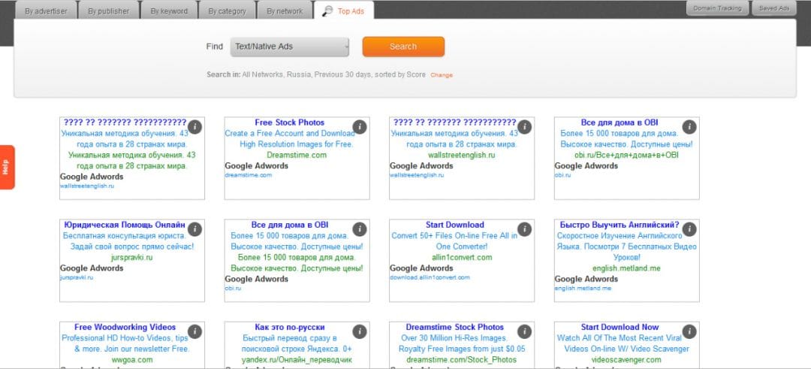Image resolution: width=811 pixels, height=369 pixels.
Task: Click dreamstime.com/Stock_Photos display URL
Action: coord(462,360)
